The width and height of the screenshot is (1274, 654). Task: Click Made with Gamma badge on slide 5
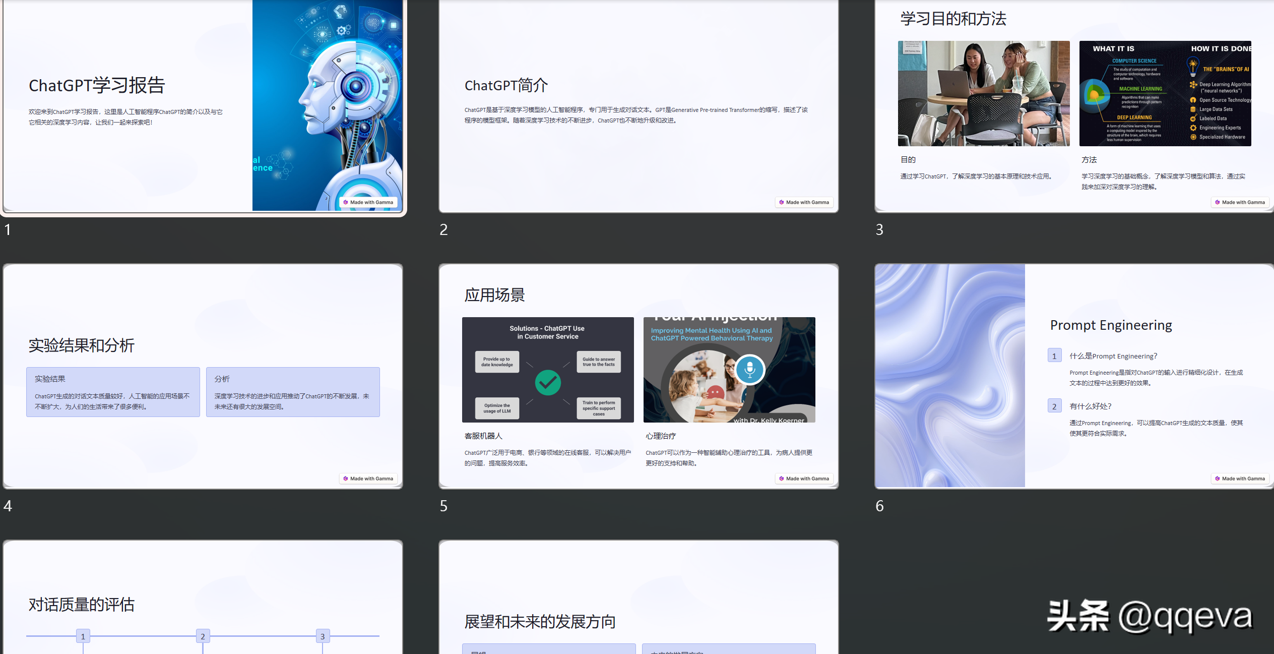pos(804,479)
